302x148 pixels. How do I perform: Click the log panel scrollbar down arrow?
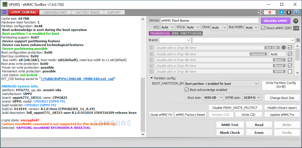pyautogui.click(x=142, y=134)
